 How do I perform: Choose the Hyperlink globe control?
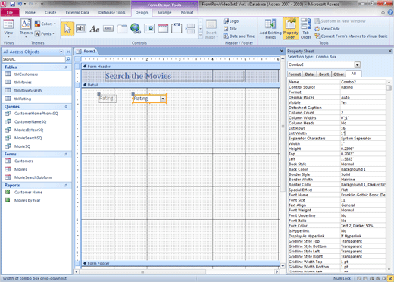[136, 29]
